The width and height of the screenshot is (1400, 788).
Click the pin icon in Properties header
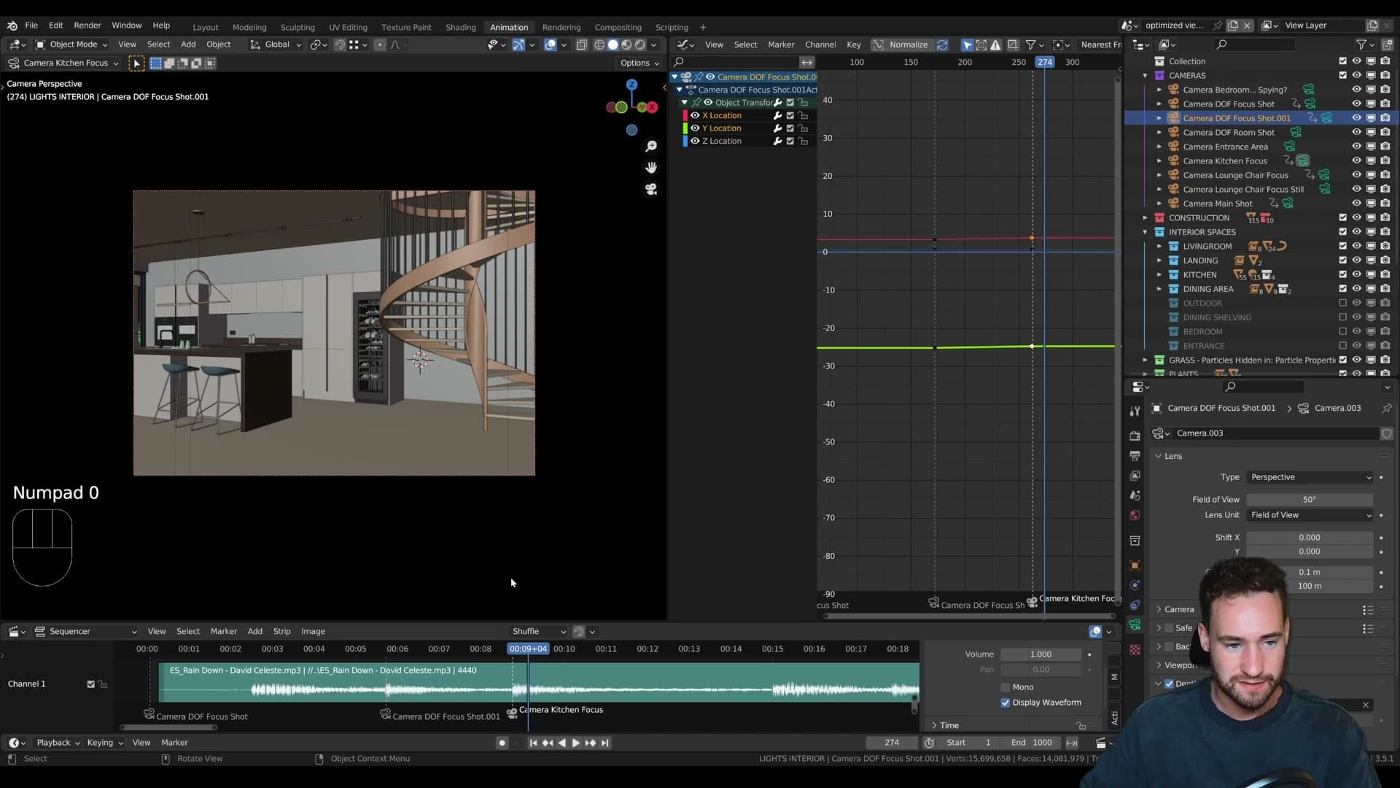(1386, 408)
